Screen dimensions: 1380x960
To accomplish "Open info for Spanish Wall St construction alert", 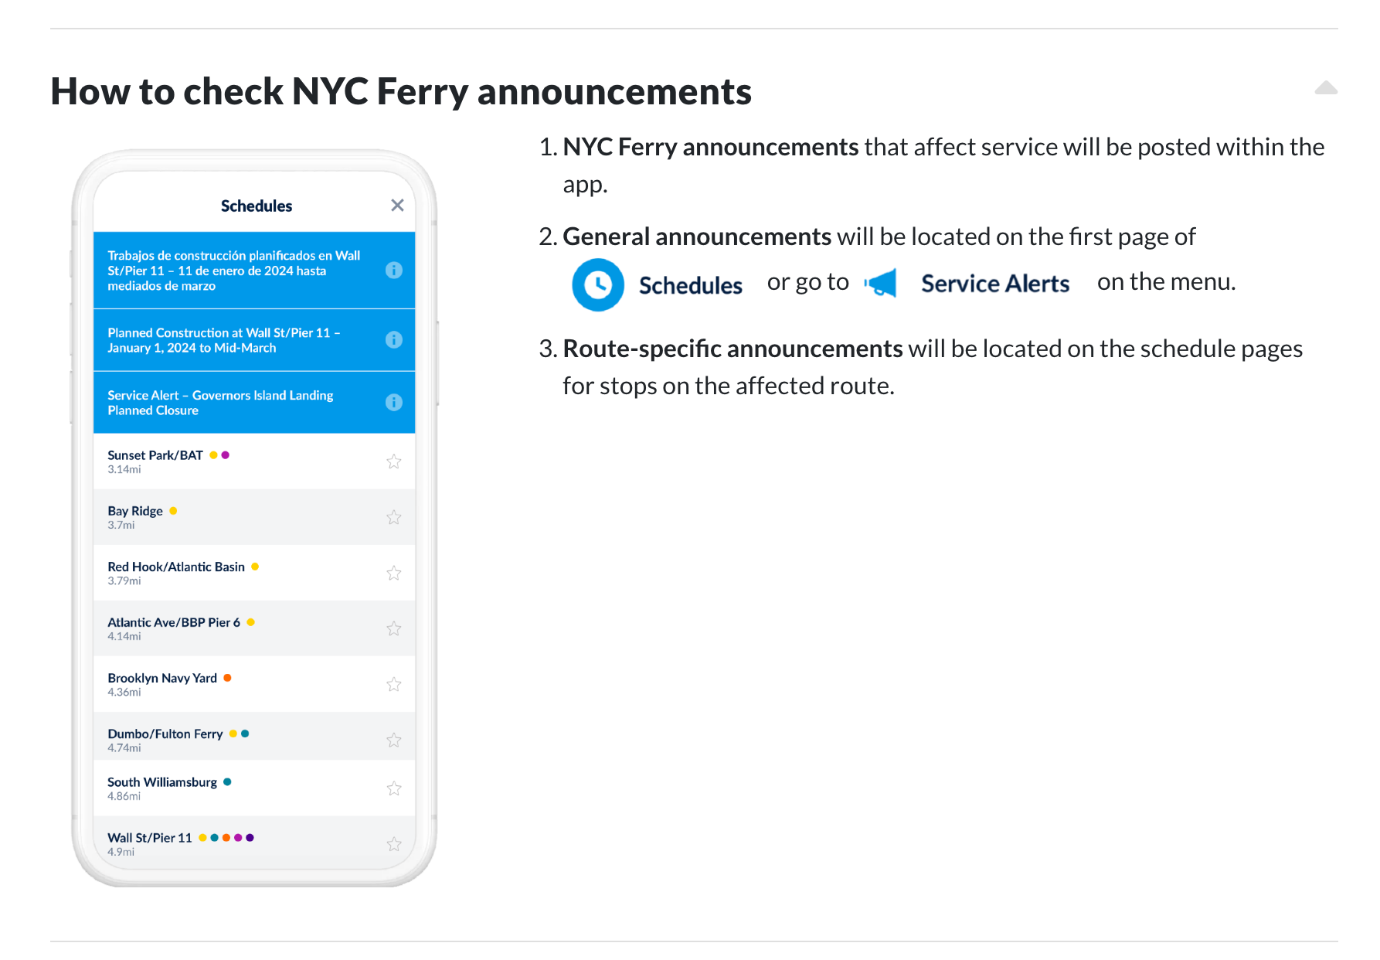I will [394, 270].
